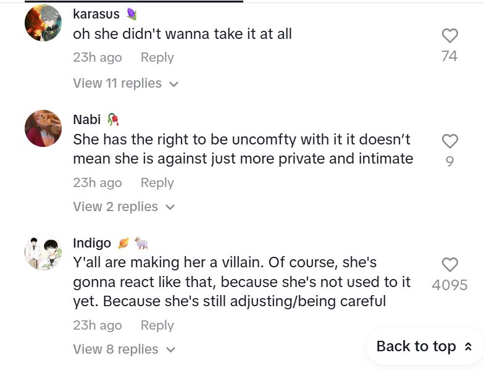Click the 74 likes count
This screenshot has width=484, height=371.
point(449,56)
